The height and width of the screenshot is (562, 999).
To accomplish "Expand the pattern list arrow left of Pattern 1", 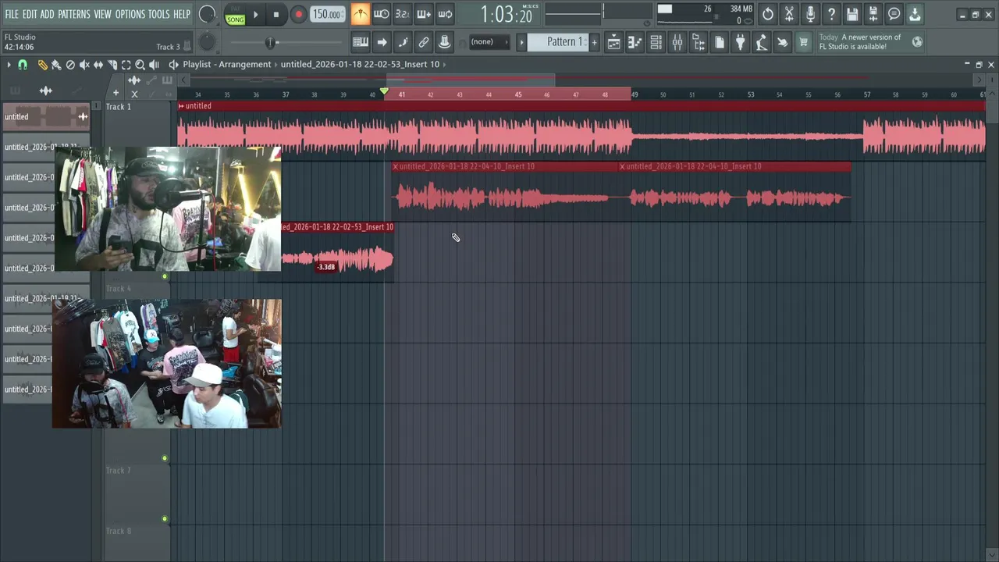I will [521, 42].
